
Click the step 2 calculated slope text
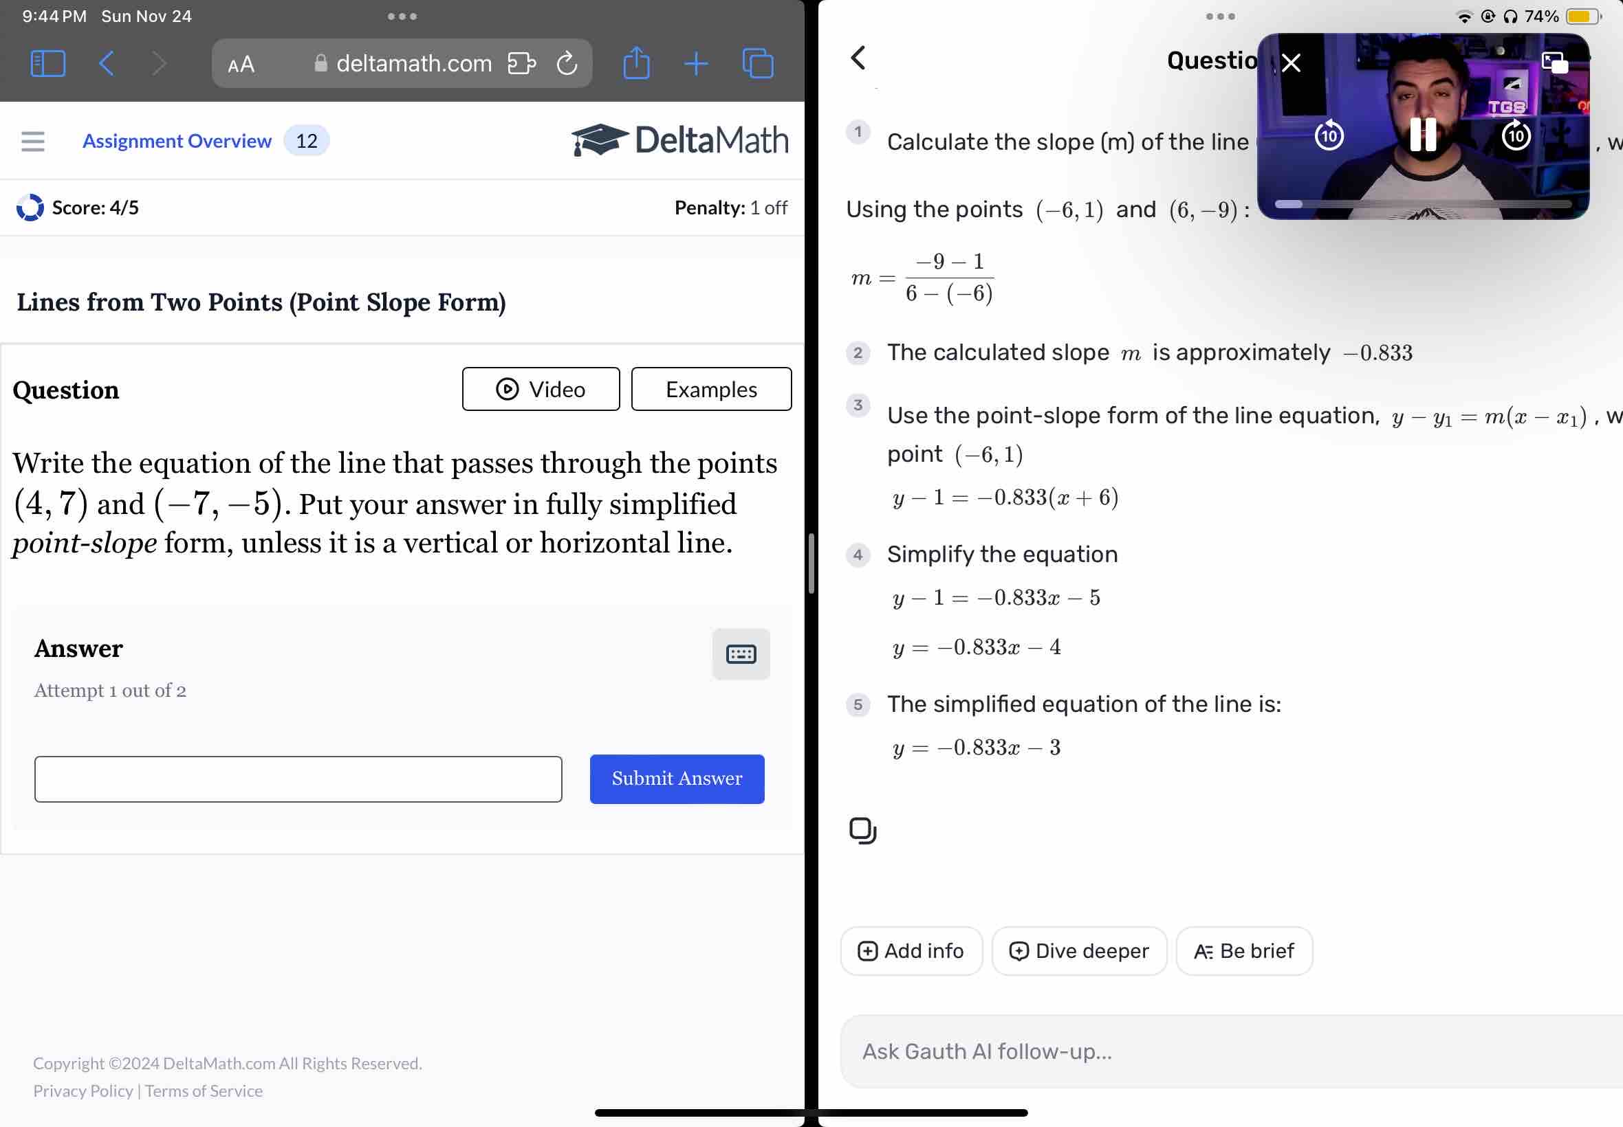click(x=1150, y=353)
